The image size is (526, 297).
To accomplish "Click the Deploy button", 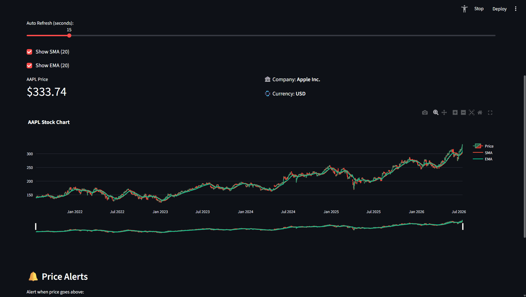I will click(499, 9).
